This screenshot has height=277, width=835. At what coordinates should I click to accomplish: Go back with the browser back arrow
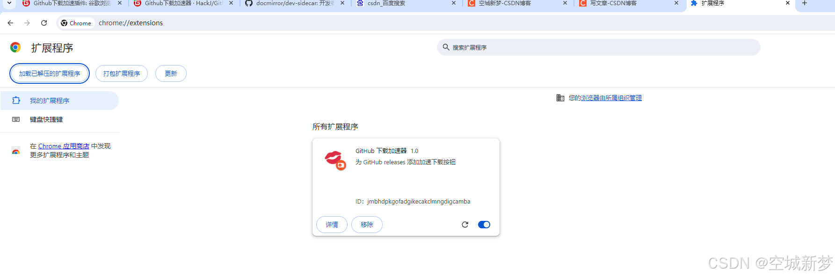coord(10,23)
